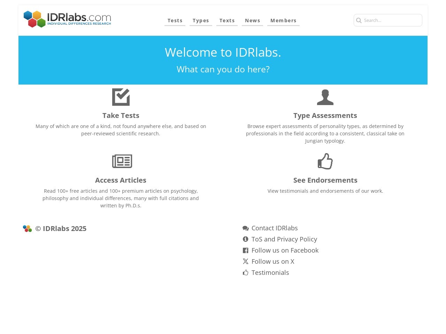
Task: Open the Types menu
Action: coord(201,21)
